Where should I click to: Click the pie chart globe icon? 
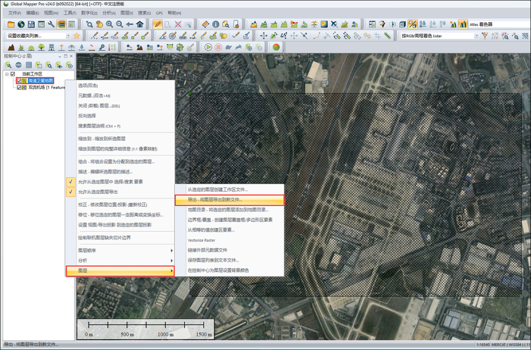(x=276, y=47)
